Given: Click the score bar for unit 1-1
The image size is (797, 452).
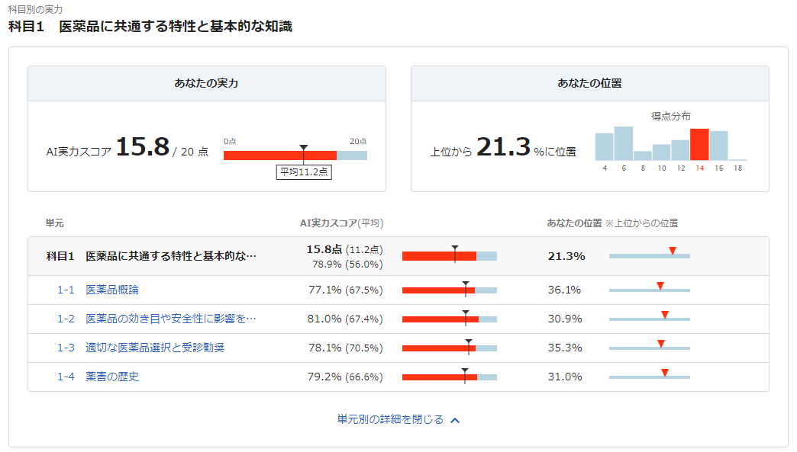Looking at the screenshot, I should click(x=449, y=290).
